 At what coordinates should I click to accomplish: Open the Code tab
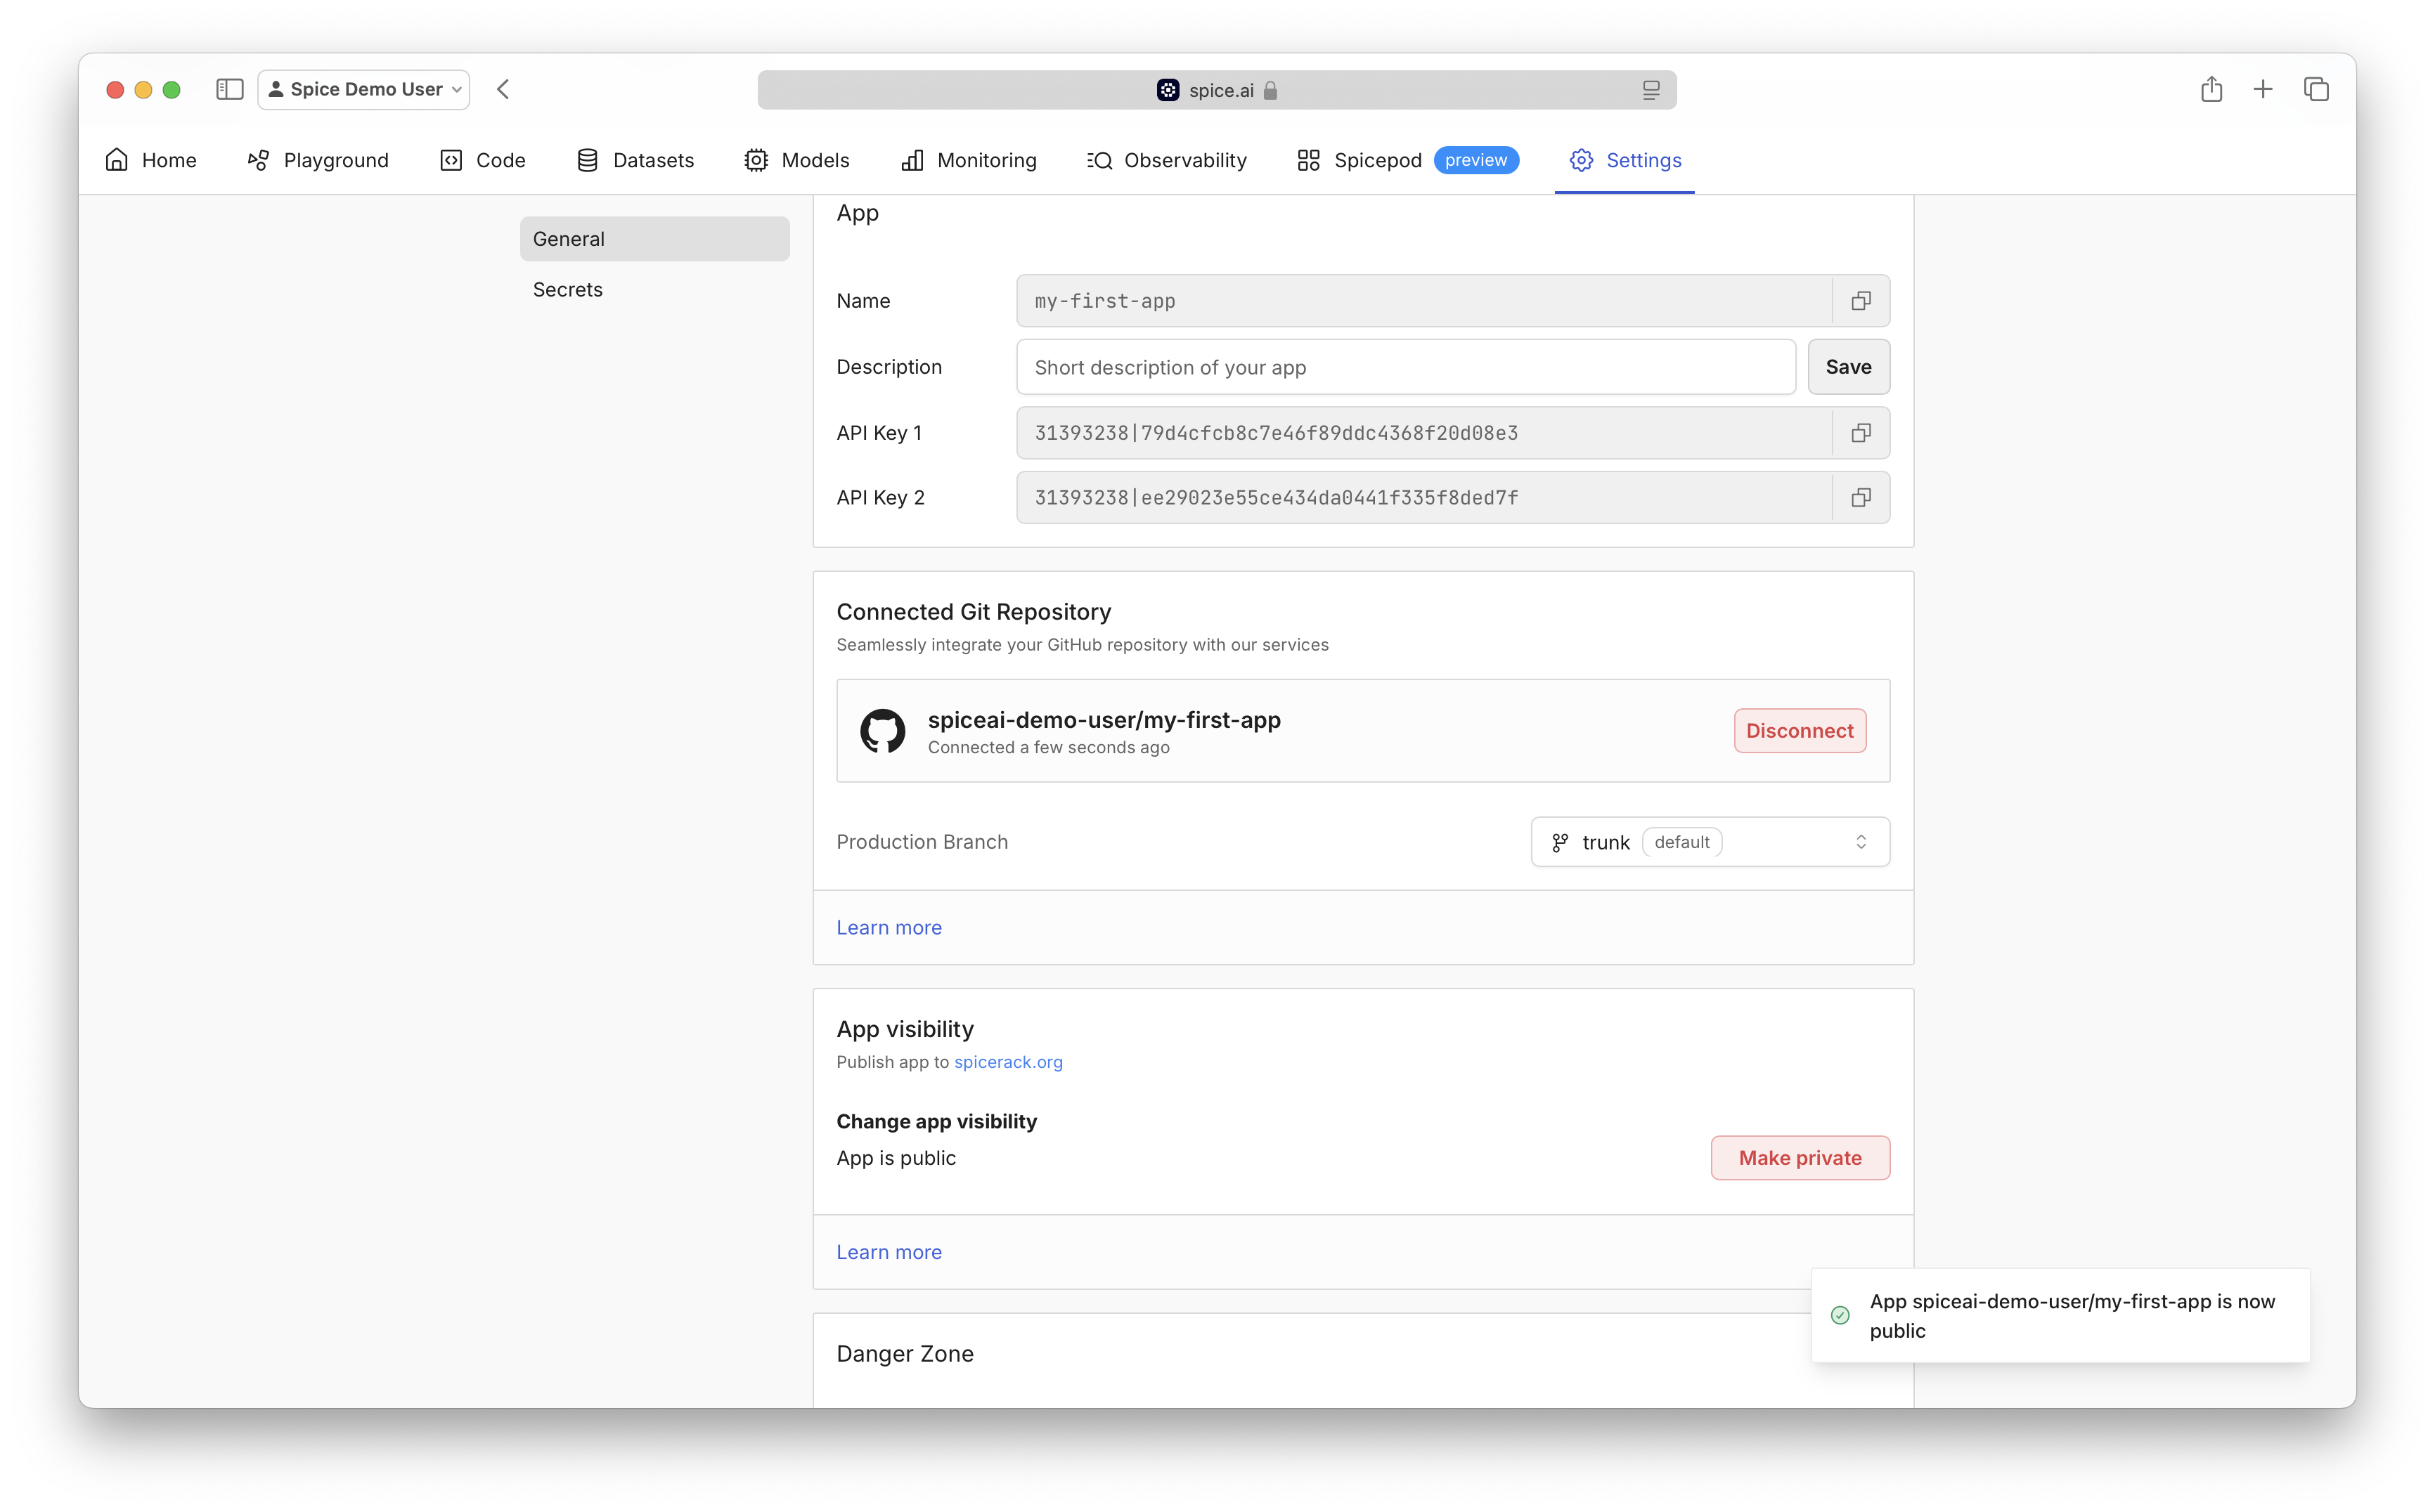(x=483, y=160)
